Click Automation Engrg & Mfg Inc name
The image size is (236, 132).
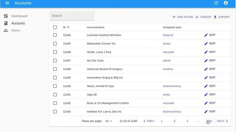click(105, 78)
